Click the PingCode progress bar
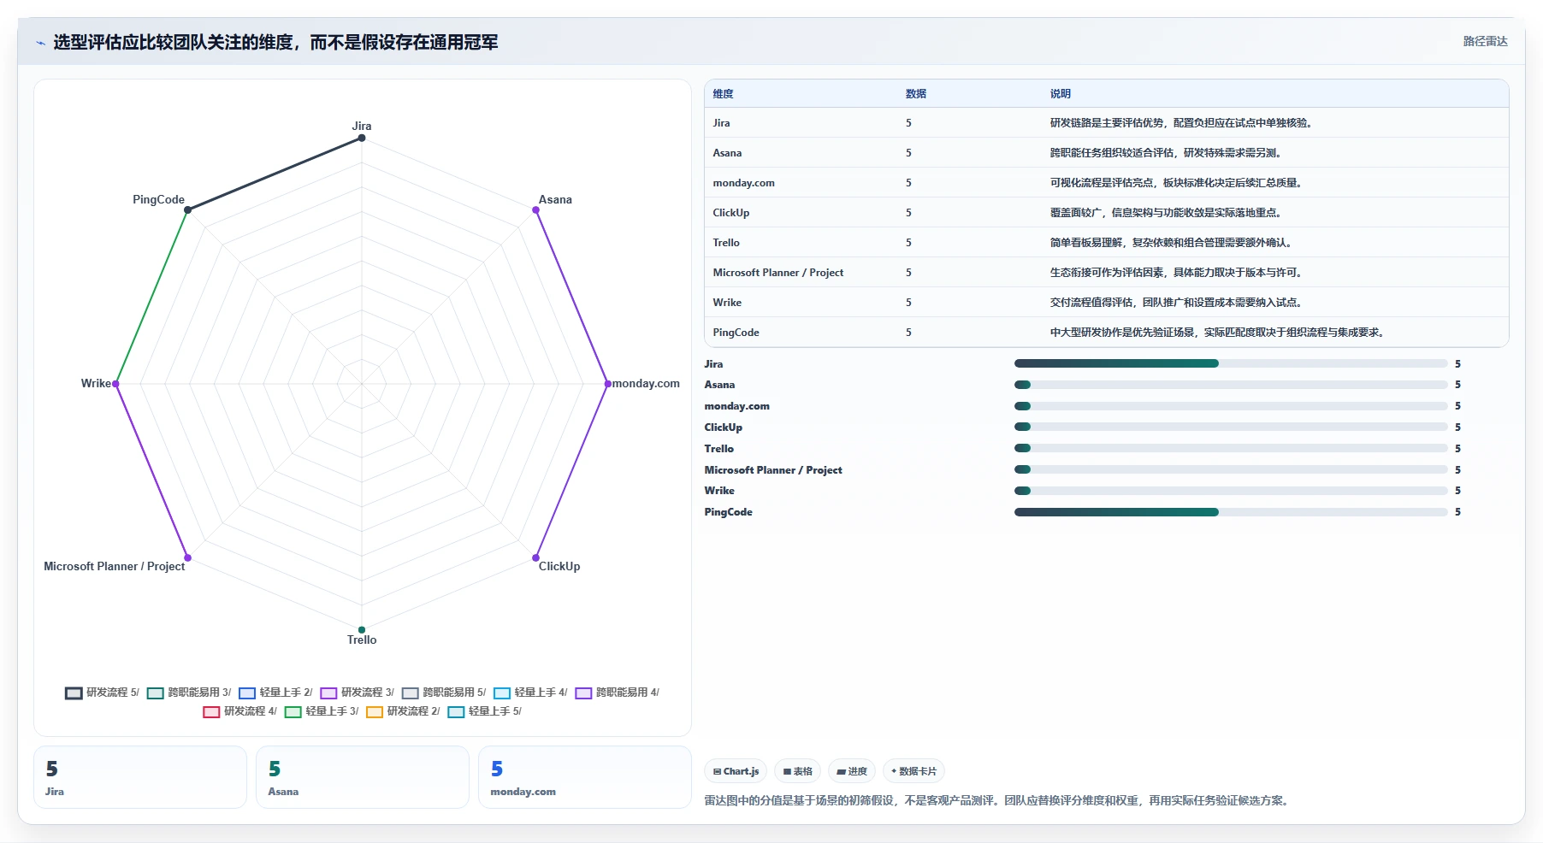The width and height of the screenshot is (1543, 843). coord(1231,512)
